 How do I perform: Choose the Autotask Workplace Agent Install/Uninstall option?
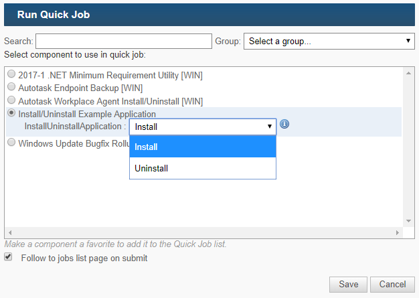(x=11, y=100)
